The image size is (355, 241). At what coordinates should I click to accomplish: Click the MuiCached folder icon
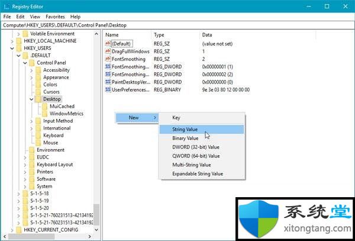coord(45,106)
